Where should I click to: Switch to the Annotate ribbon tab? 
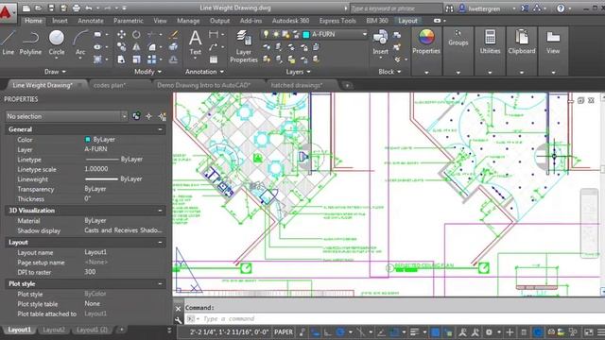[x=91, y=21]
